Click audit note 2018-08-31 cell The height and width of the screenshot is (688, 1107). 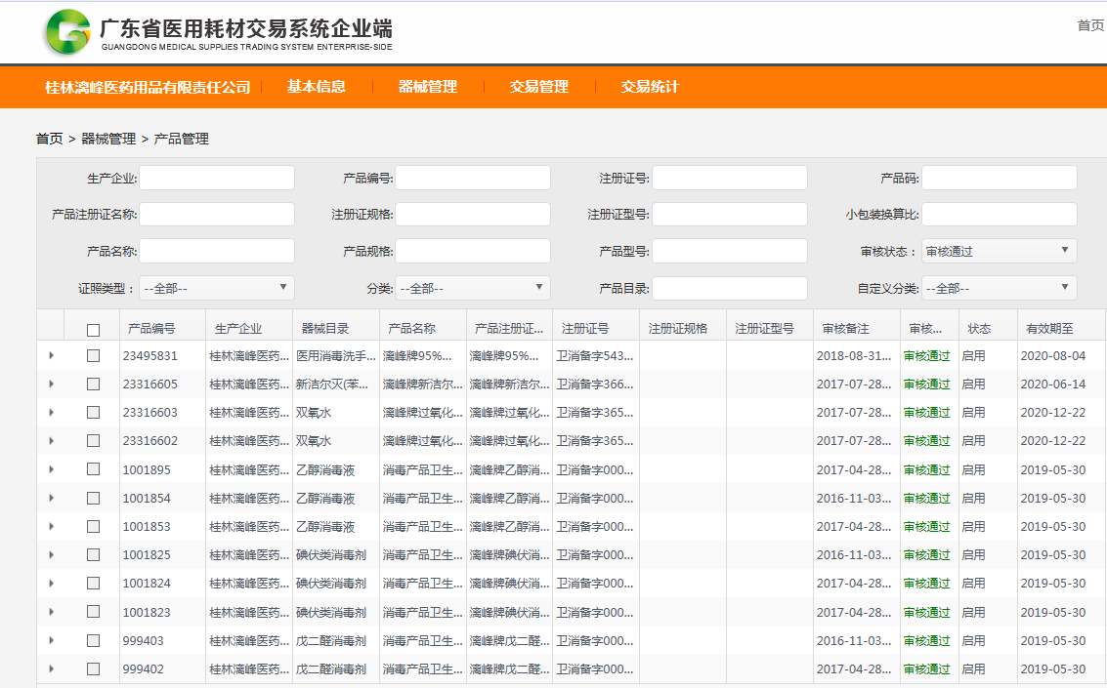point(854,356)
